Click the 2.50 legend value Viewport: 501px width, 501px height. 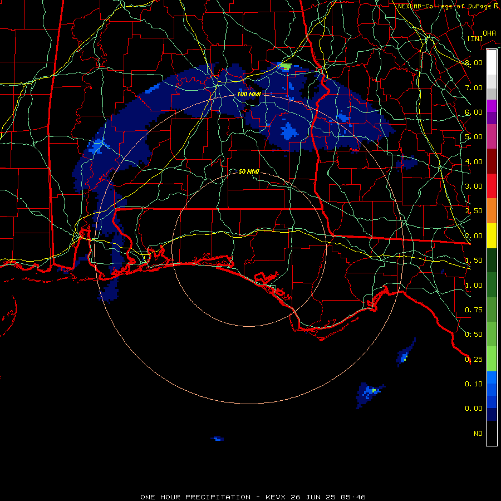click(x=474, y=211)
